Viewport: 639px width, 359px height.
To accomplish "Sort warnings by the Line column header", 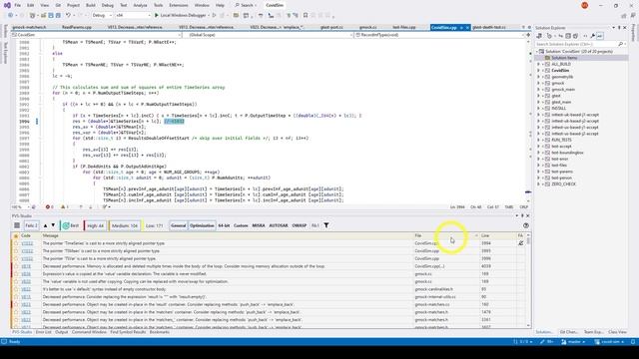I will coord(498,235).
